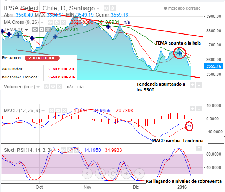Screen dimensions: 225x192
Task: Toggle the TEMA (9) eye icon
Action: click(x=35, y=30)
